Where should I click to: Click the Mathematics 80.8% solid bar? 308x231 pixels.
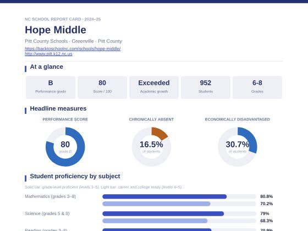coord(164,196)
